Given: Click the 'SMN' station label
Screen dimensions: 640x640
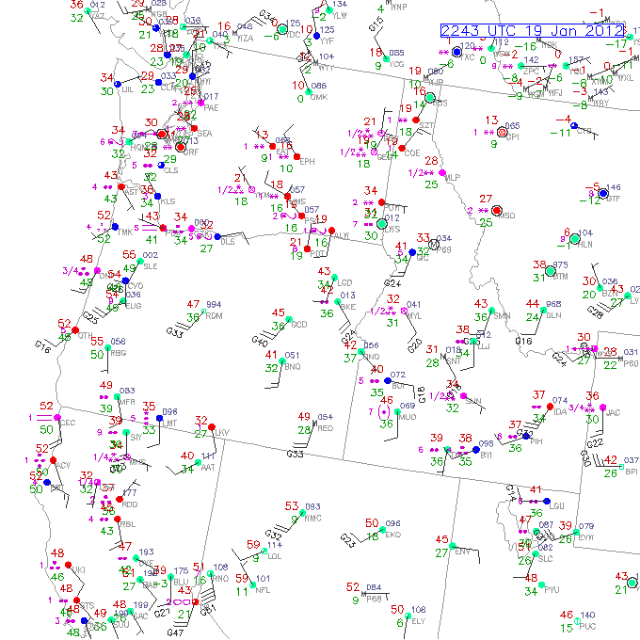Looking at the screenshot, I should point(502,316).
